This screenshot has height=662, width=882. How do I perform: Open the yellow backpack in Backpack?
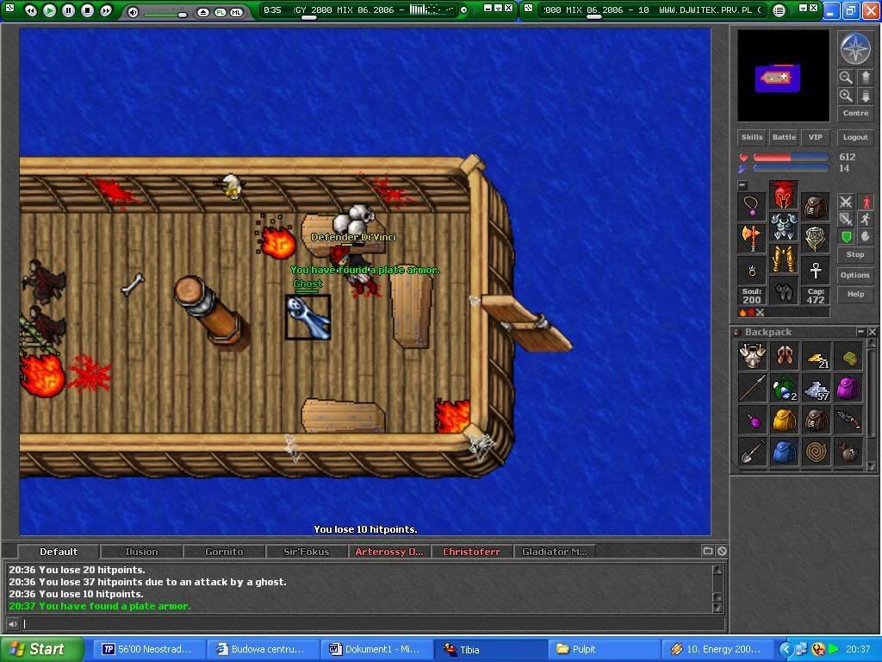(784, 421)
